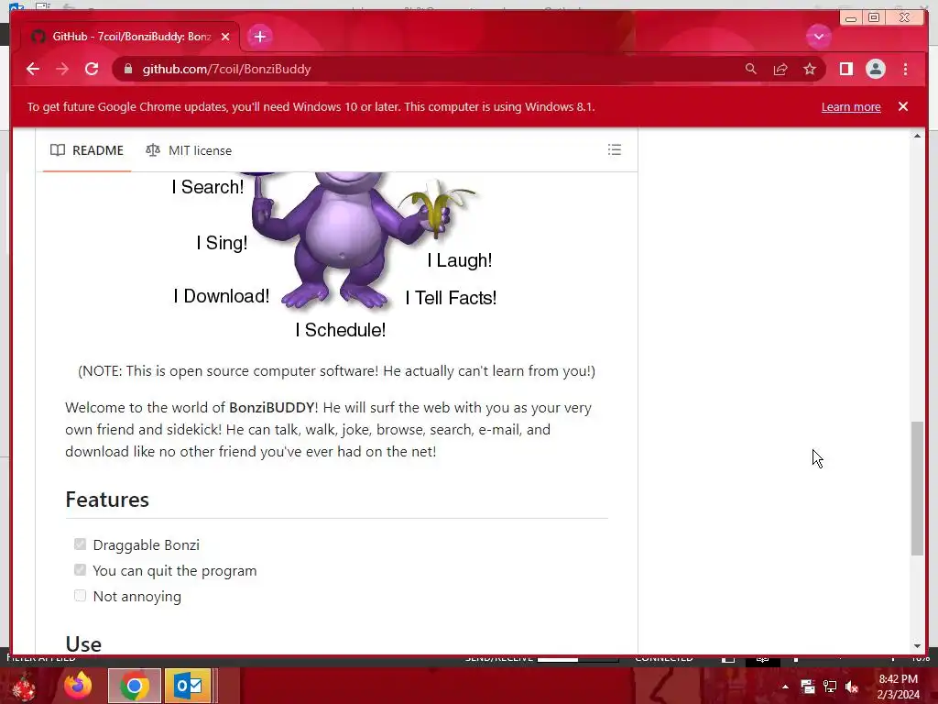The width and height of the screenshot is (938, 704).
Task: Toggle the Draggable Bonzi checkbox
Action: [x=81, y=544]
